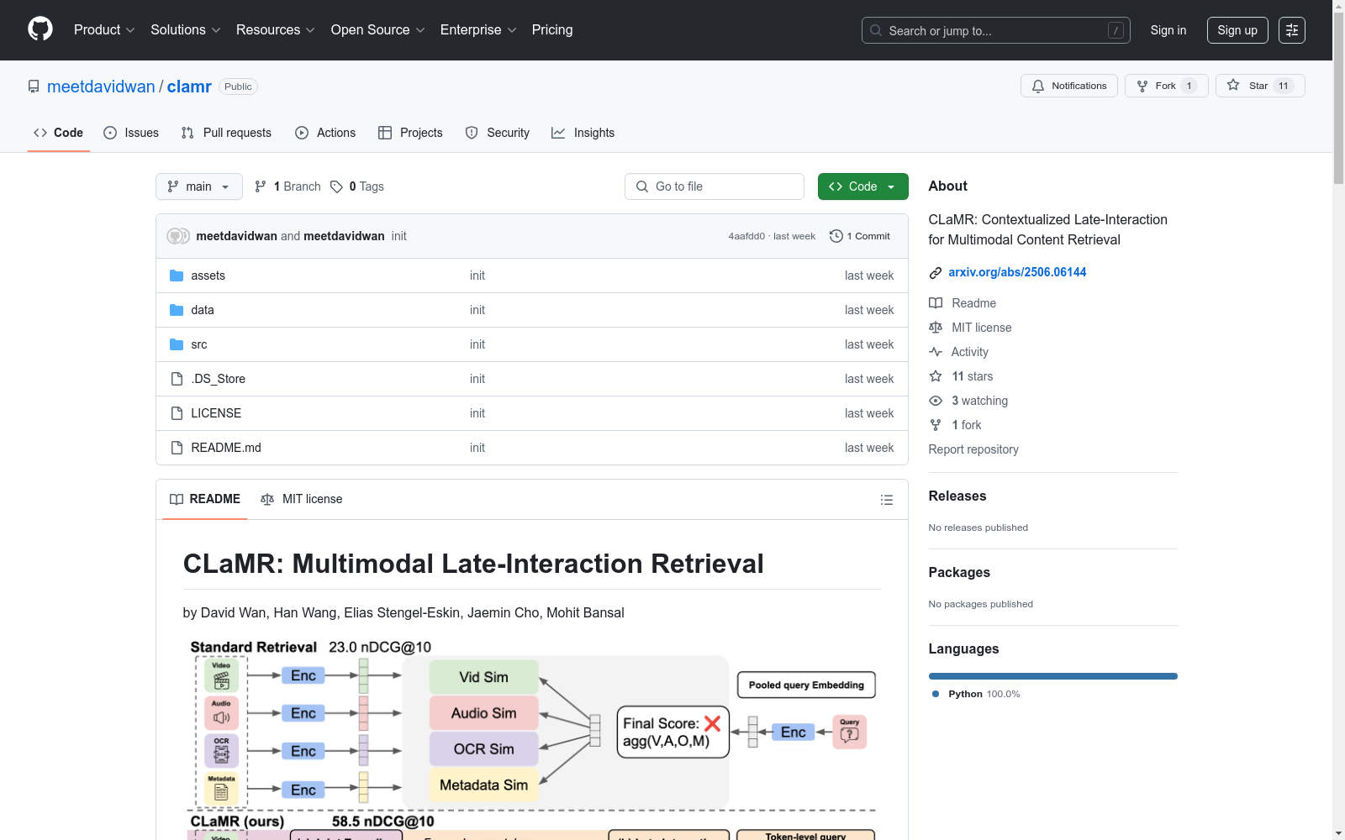Click the commit history clock icon

click(x=836, y=236)
